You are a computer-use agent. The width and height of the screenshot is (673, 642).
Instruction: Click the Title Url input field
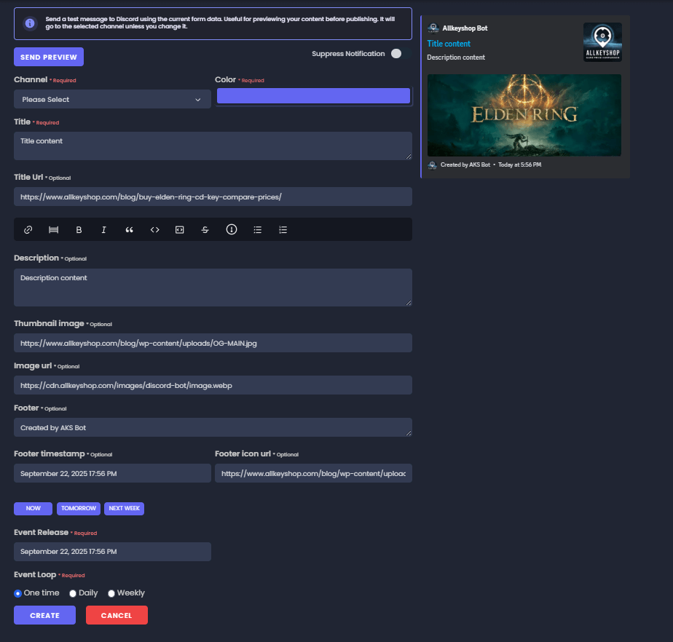pos(213,197)
